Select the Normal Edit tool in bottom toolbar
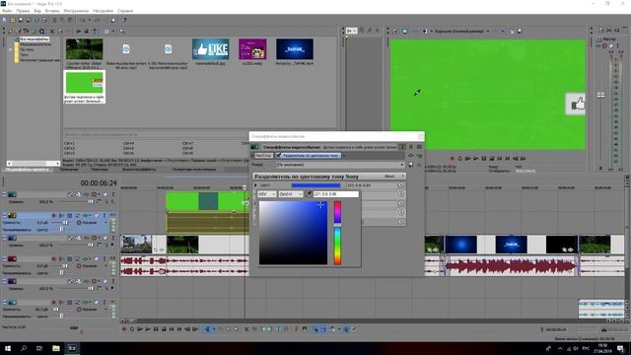The image size is (631, 355). pyautogui.click(x=207, y=329)
